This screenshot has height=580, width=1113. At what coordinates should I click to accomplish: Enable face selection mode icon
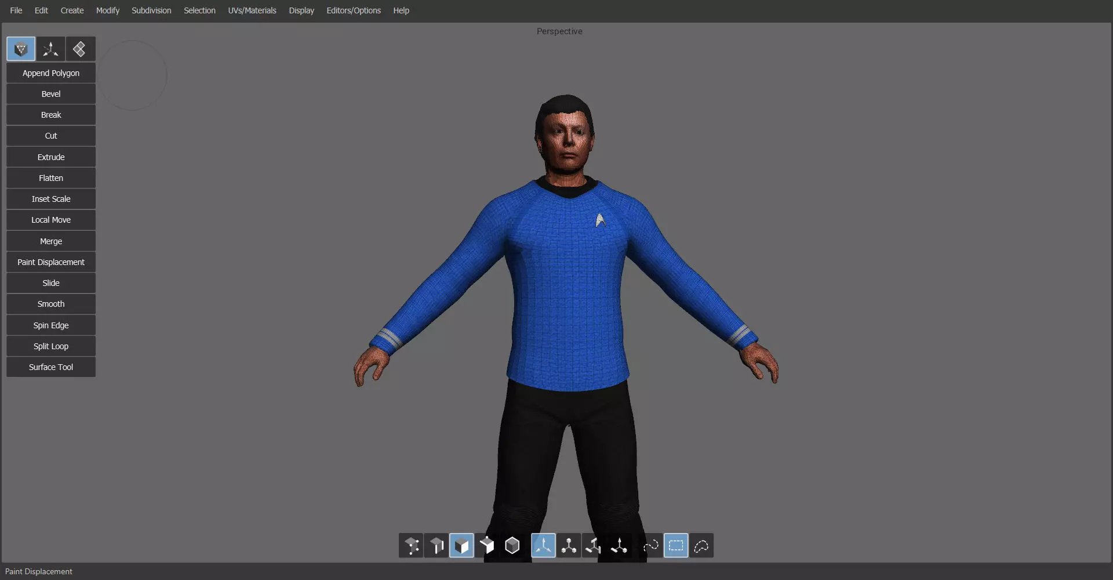(x=461, y=546)
